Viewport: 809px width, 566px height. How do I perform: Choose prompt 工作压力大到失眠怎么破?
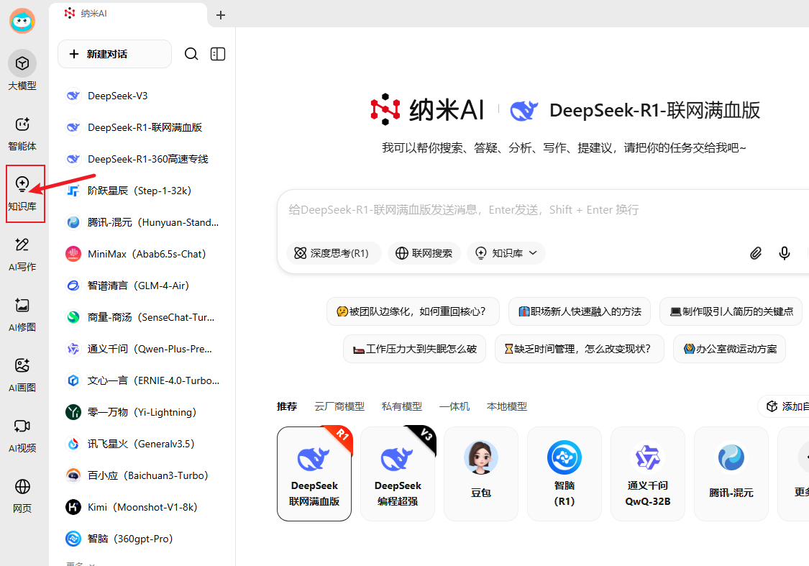point(414,350)
